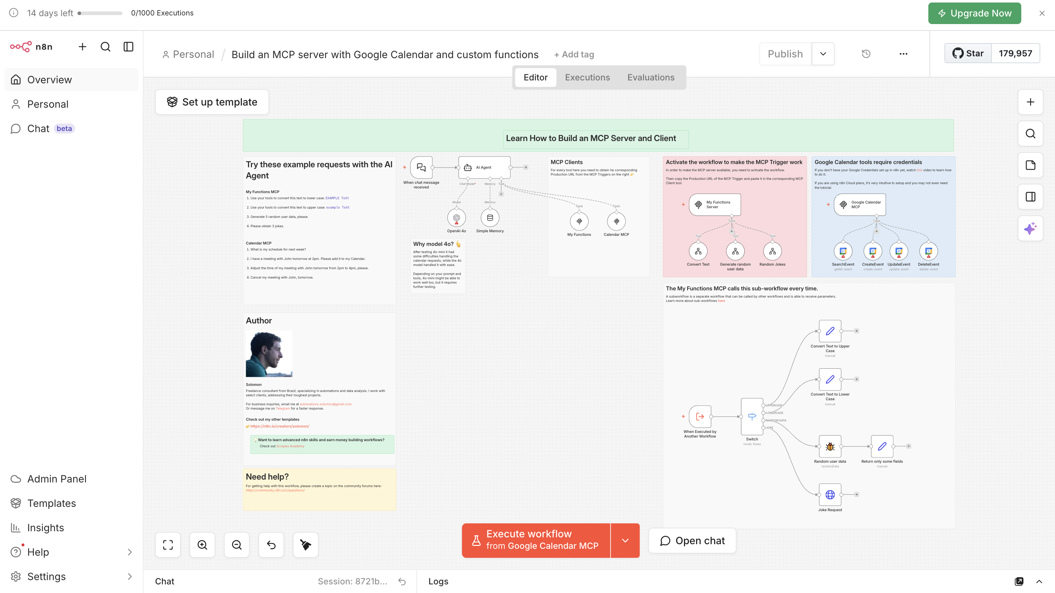Open sidebar search icon

click(105, 47)
